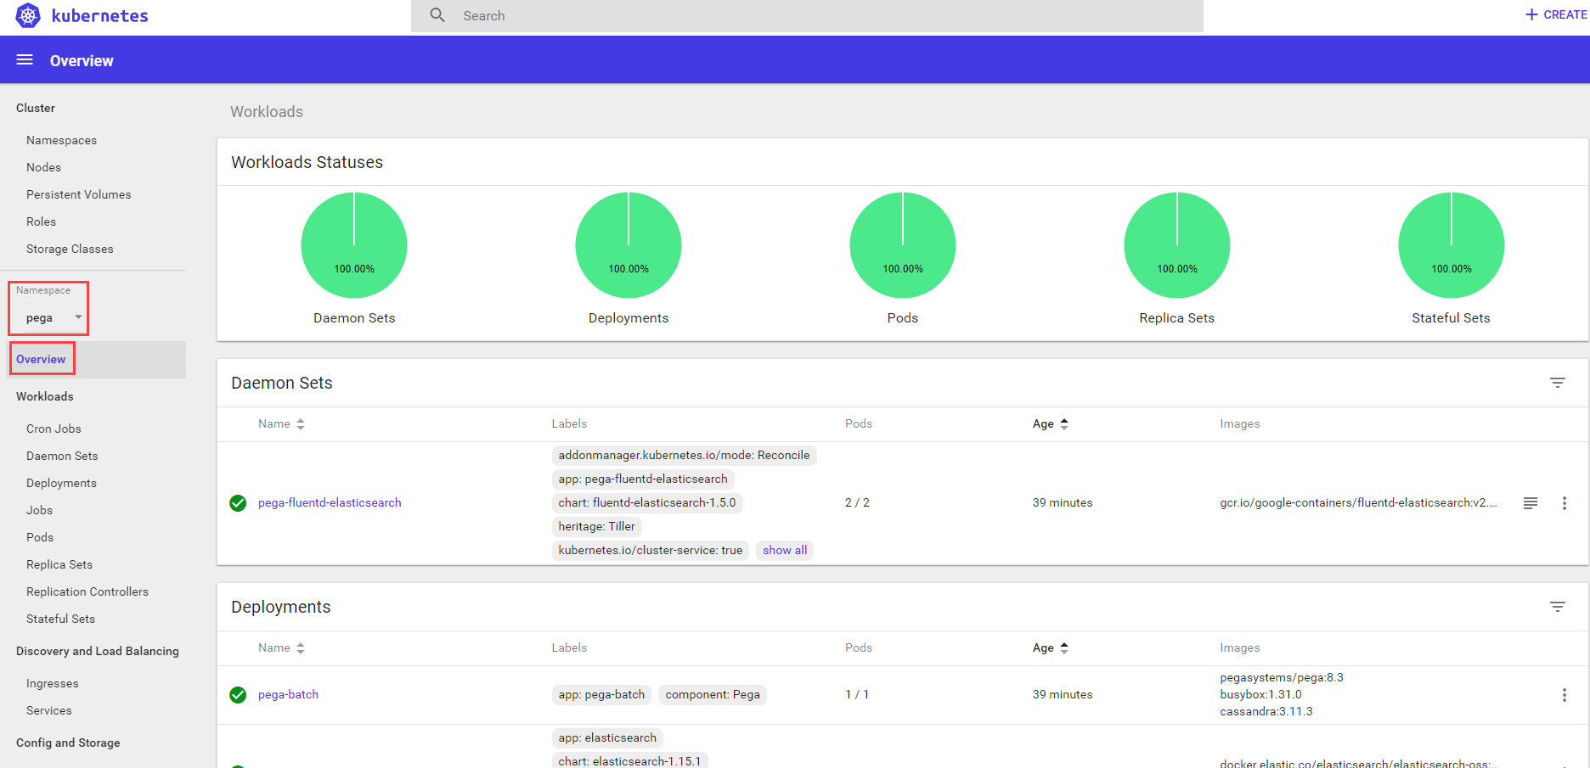1590x768 pixels.
Task: Type in the Search field
Action: (807, 16)
